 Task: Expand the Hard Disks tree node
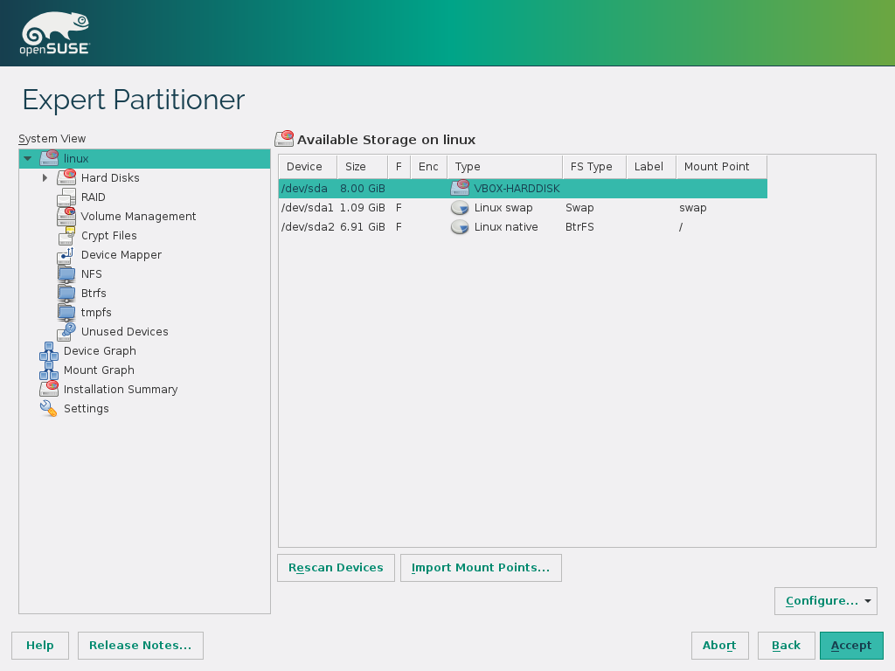coord(45,178)
